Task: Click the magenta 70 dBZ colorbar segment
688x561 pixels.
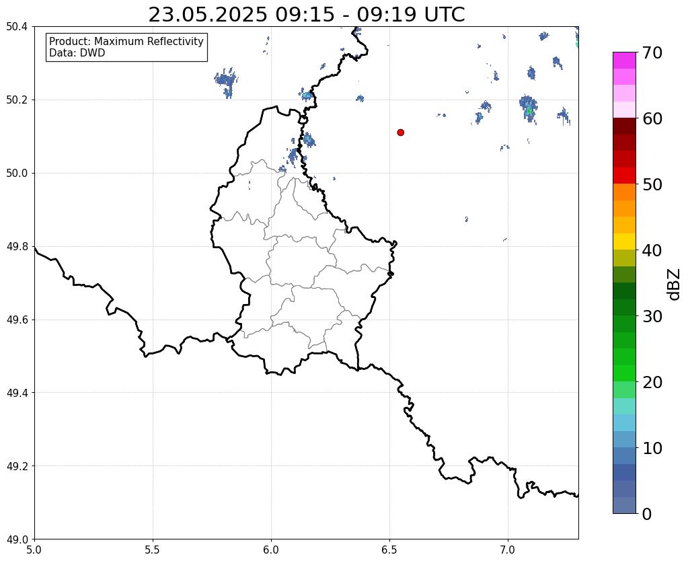Action: click(624, 61)
